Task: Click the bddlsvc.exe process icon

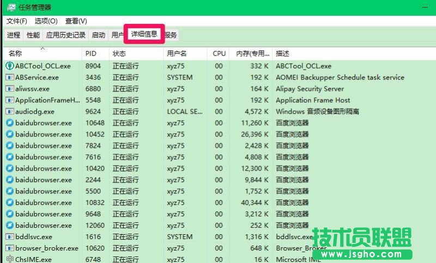Action: [x=10, y=237]
